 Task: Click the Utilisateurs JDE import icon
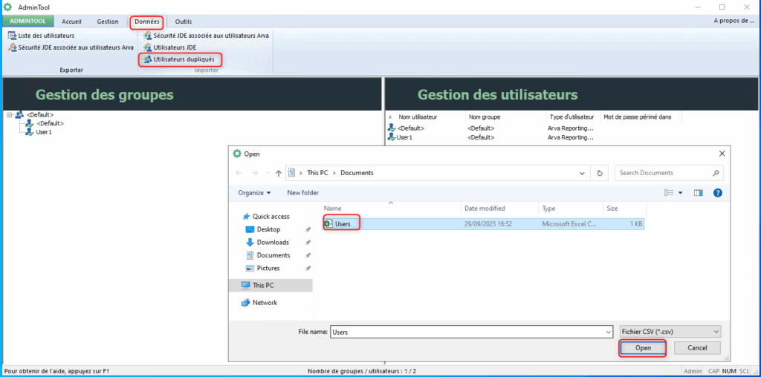148,47
